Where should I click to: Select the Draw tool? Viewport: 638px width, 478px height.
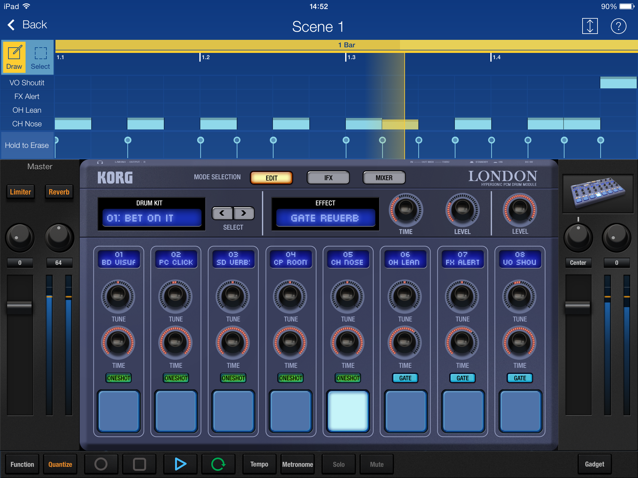coord(14,58)
